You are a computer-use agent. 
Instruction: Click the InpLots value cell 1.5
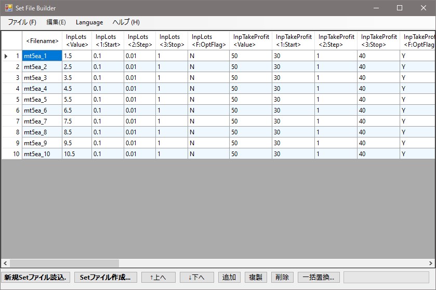tap(77, 56)
